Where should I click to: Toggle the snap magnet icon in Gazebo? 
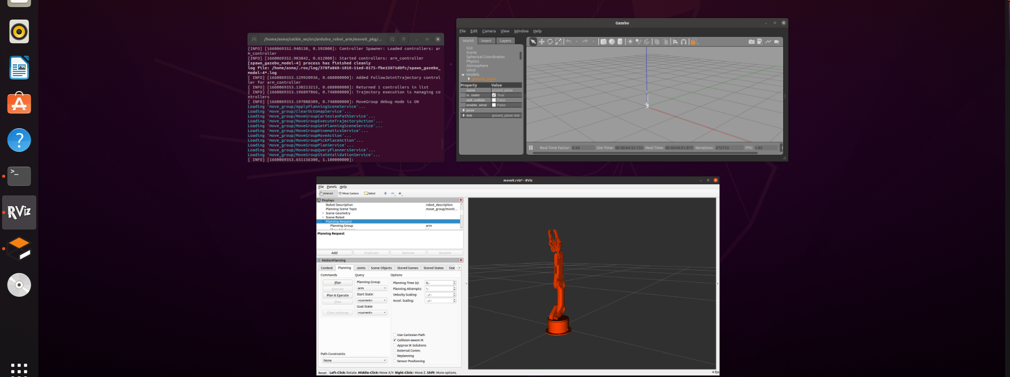coord(684,42)
